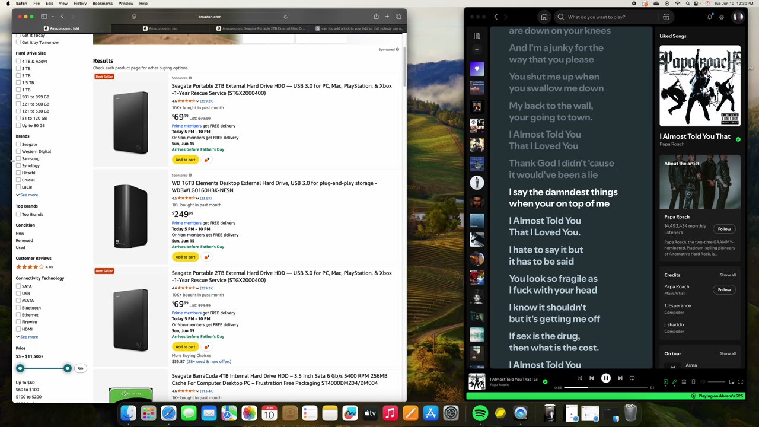Viewport: 759px width, 427px height.
Task: Check the 4 TB & Above filter
Action: [x=18, y=61]
